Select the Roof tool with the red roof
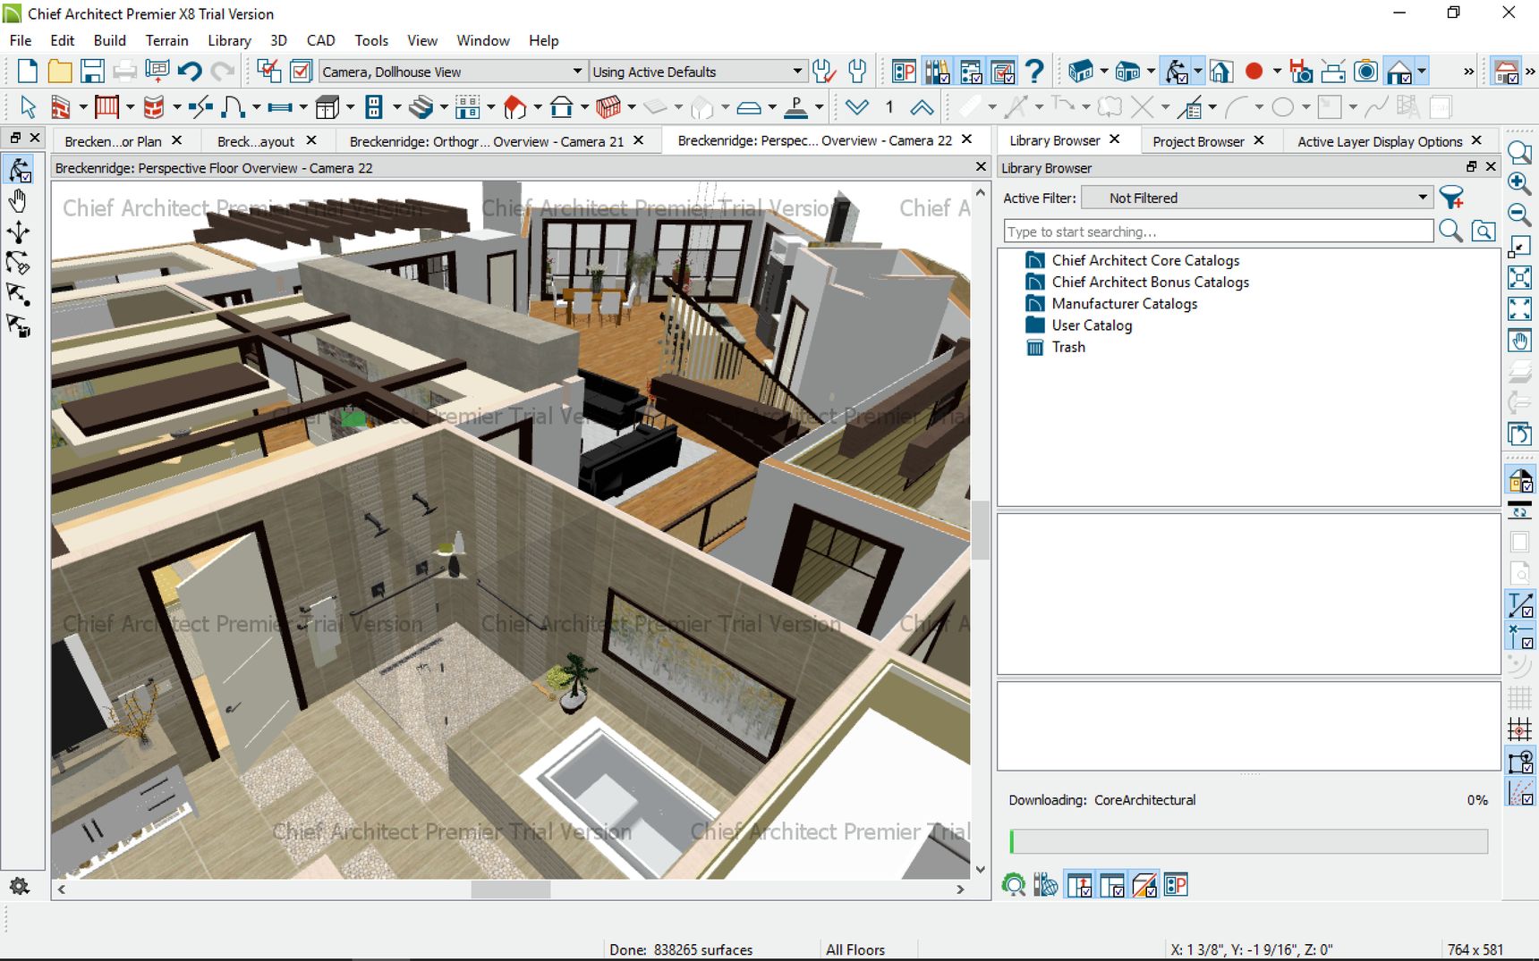Viewport: 1539px width, 961px height. point(514,108)
